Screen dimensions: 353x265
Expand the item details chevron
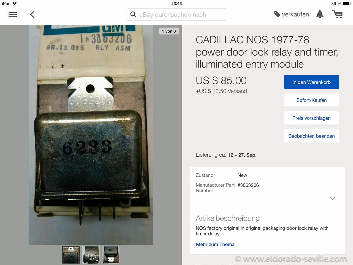[332, 198]
